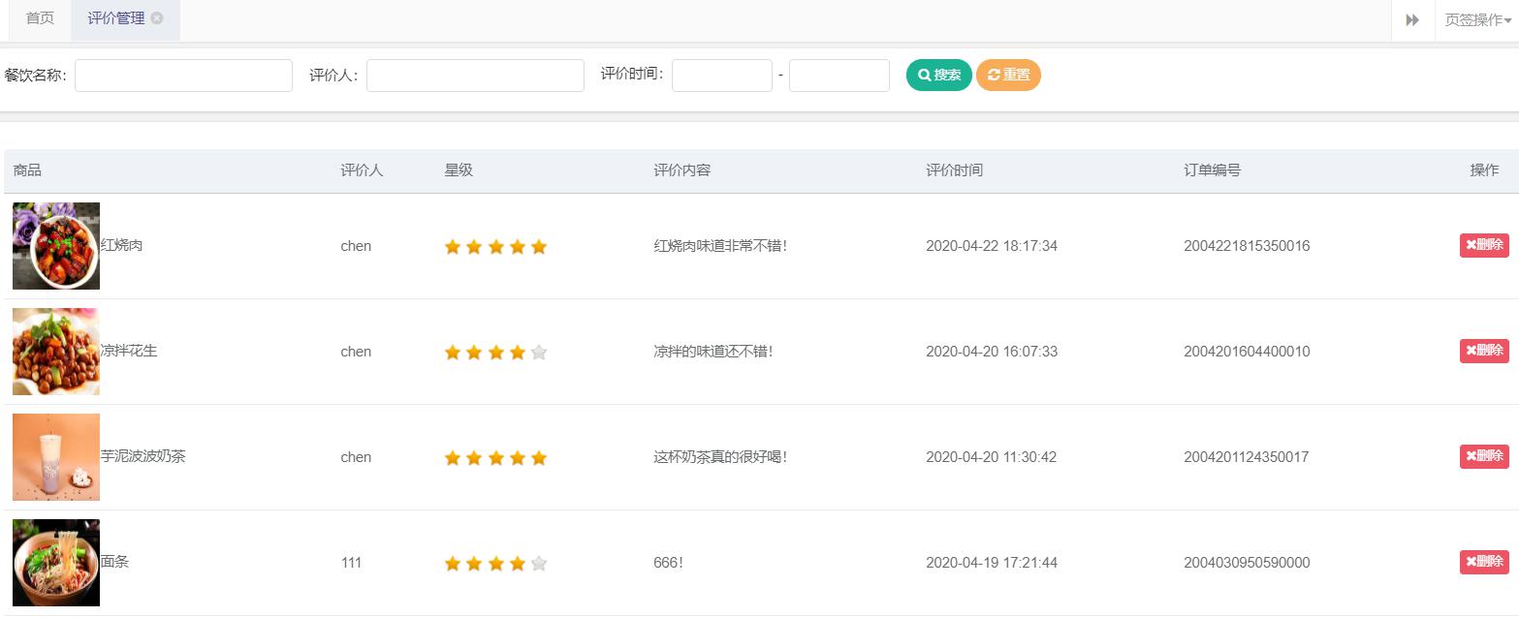This screenshot has height=617, width=1519.
Task: Click order number 2004201604400010
Action: click(1247, 352)
